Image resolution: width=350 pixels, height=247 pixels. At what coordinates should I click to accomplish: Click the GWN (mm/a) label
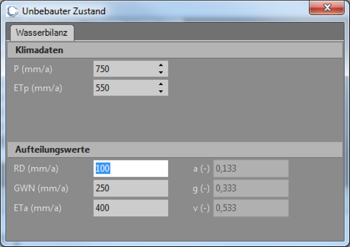point(41,188)
